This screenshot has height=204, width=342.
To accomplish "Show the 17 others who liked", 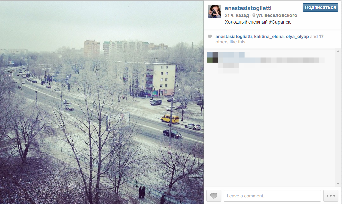I will coord(321,37).
